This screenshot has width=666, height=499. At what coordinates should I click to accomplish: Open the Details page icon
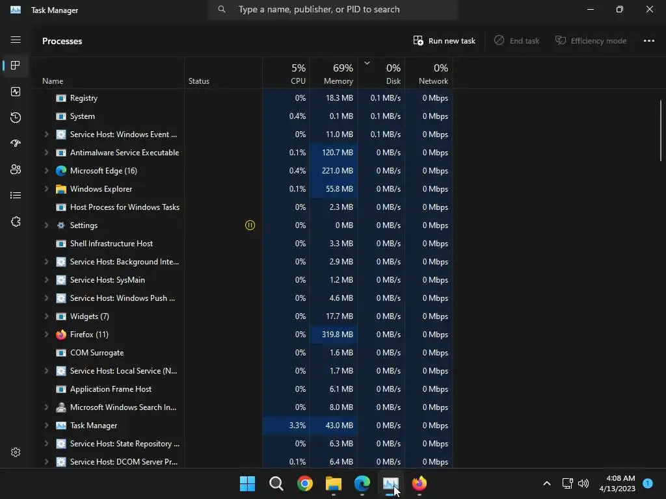[16, 196]
